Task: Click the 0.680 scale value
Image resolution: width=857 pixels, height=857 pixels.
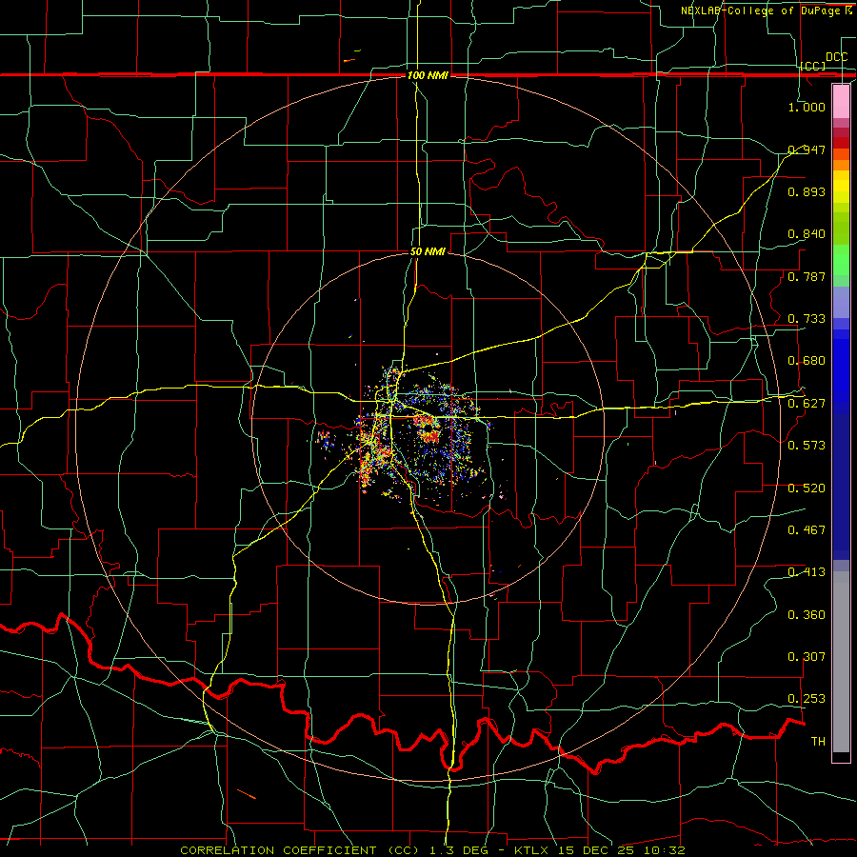Action: click(x=807, y=361)
